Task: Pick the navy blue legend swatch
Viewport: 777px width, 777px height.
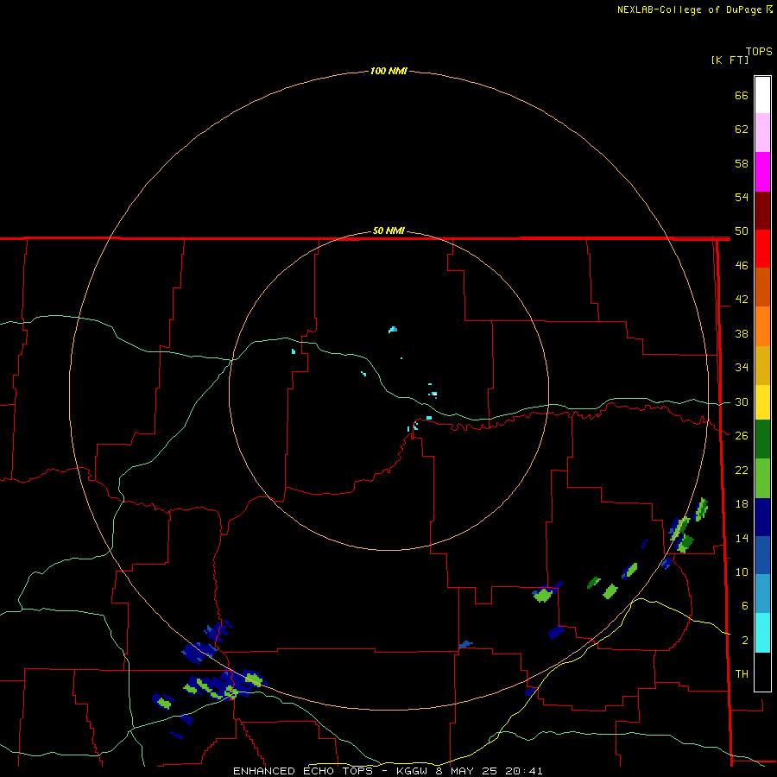Action: 762,517
